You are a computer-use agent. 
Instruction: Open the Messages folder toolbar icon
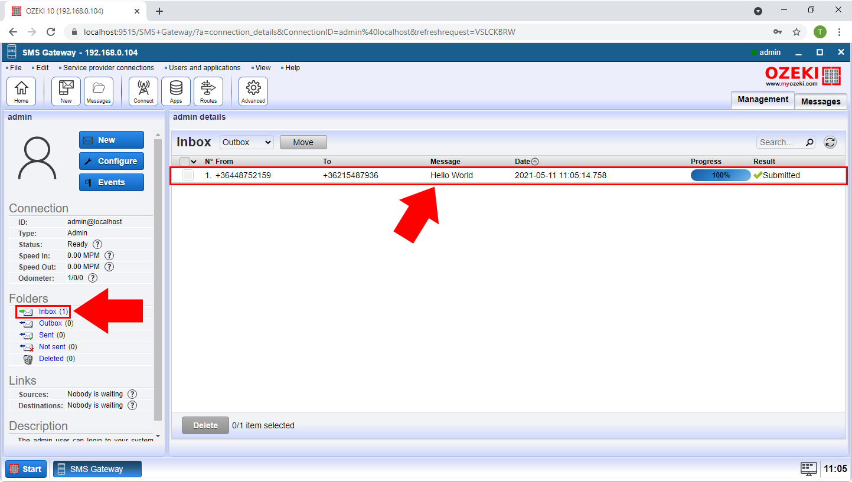tap(99, 91)
